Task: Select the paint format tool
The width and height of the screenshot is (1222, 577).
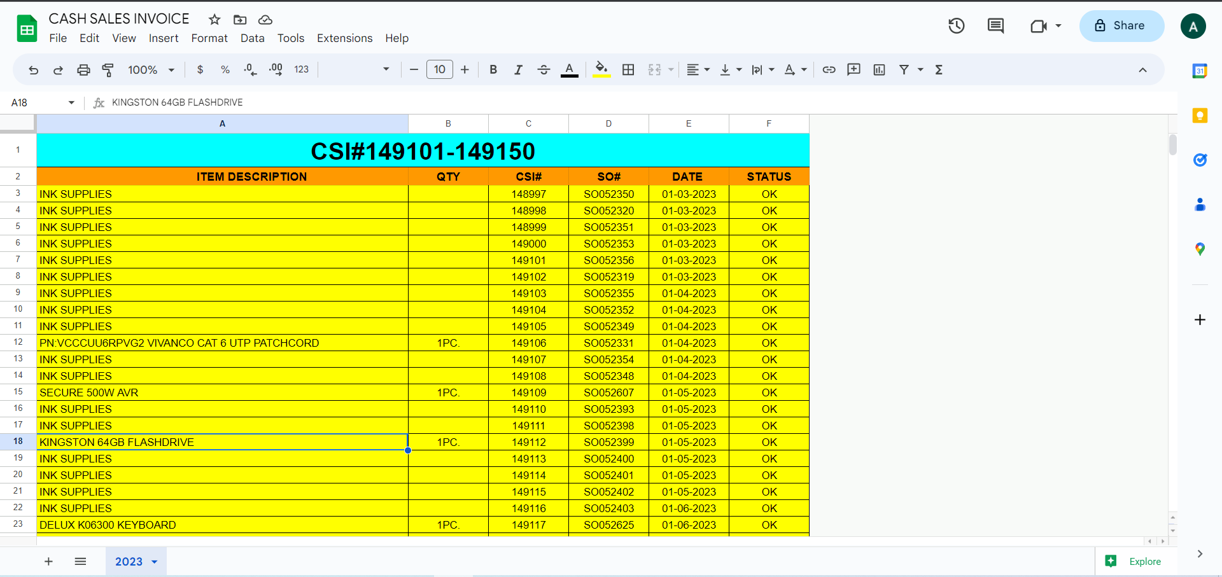Action: 108,70
